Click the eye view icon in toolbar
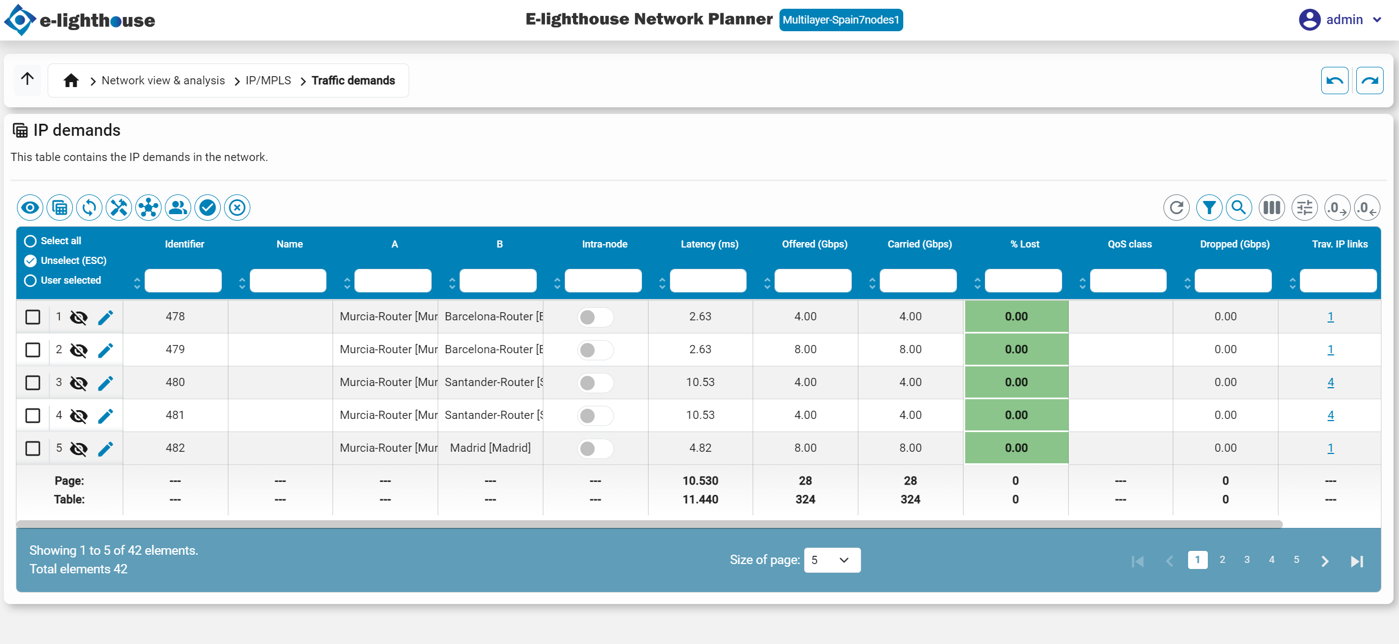Image resolution: width=1399 pixels, height=644 pixels. 30,208
